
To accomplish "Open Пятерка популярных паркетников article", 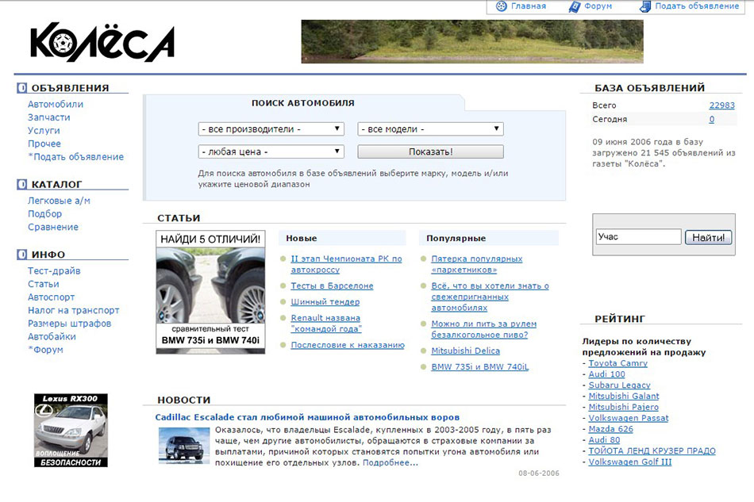I will [x=476, y=264].
